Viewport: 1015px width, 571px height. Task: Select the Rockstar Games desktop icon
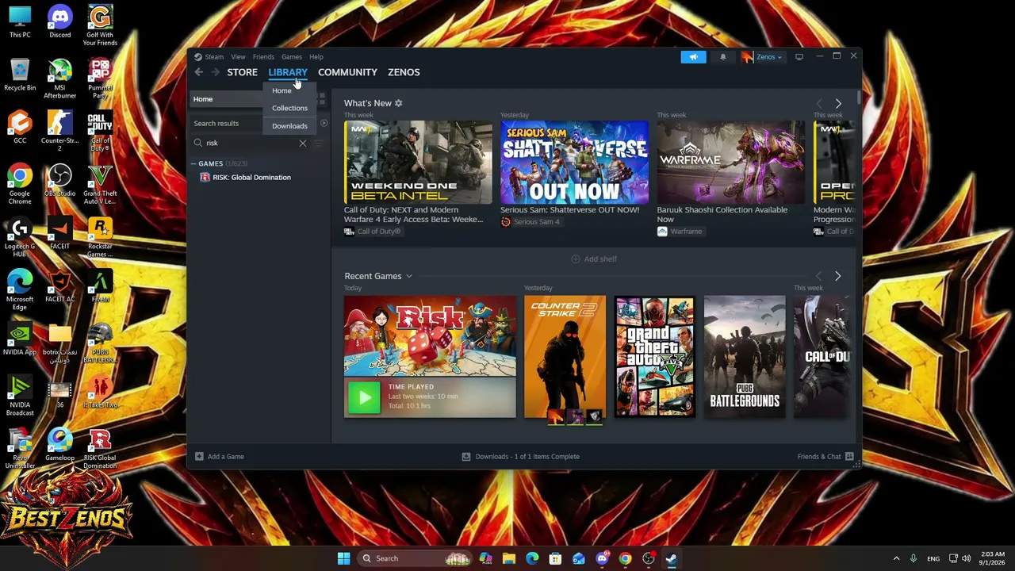[100, 238]
